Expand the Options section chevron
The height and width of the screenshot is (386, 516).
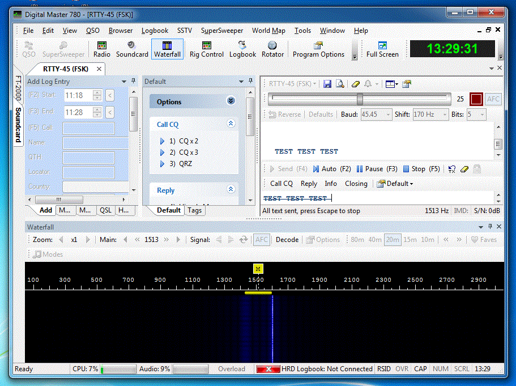point(231,101)
